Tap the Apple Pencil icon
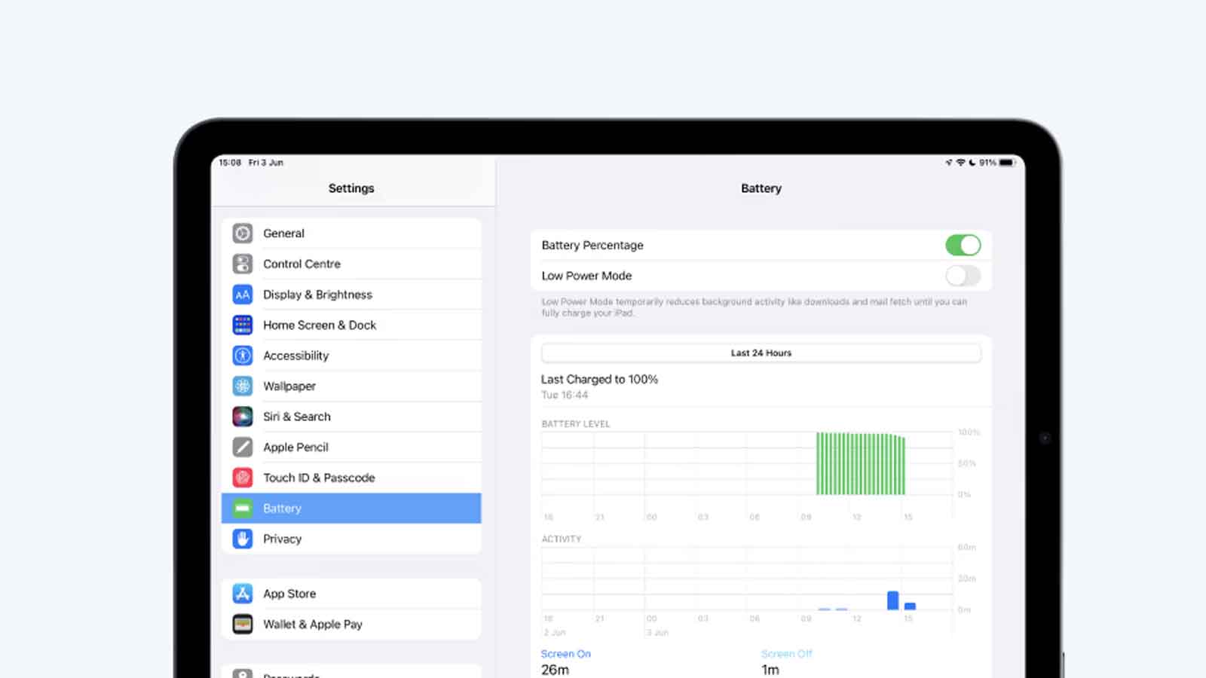The height and width of the screenshot is (678, 1206). coord(243,447)
